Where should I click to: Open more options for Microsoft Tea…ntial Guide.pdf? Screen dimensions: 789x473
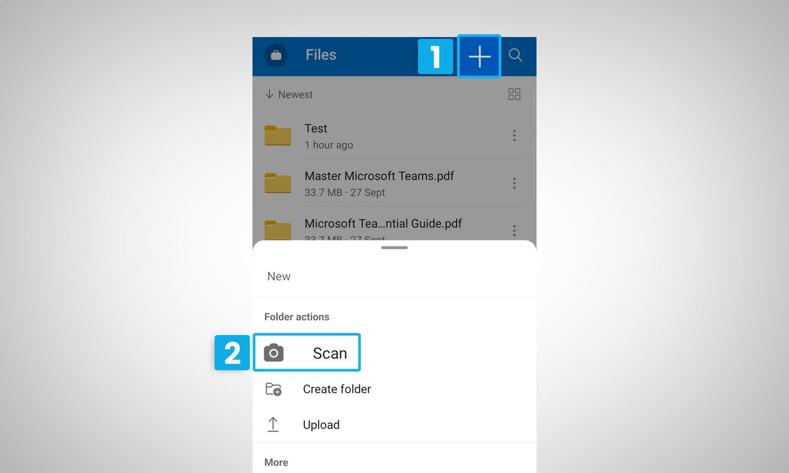click(x=514, y=230)
